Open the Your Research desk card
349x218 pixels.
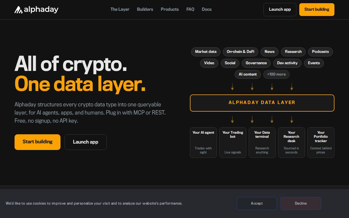(291, 143)
